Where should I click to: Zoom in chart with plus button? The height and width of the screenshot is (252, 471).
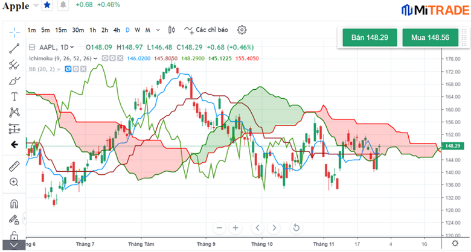(x=235, y=228)
